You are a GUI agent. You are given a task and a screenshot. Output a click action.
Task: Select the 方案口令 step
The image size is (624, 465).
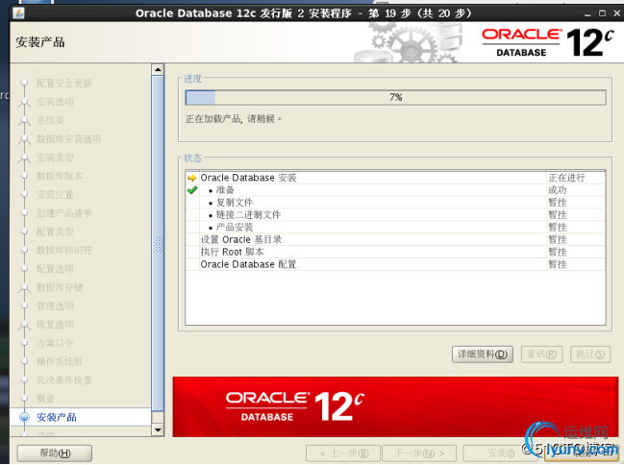[x=55, y=343]
